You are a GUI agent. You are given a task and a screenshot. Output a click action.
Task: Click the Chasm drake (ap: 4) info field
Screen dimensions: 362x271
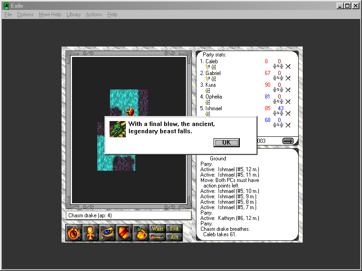click(129, 215)
